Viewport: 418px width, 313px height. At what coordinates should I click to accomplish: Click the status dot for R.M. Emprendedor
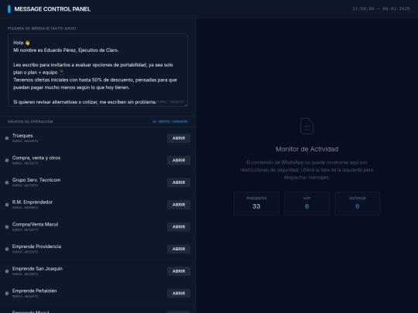point(7,205)
